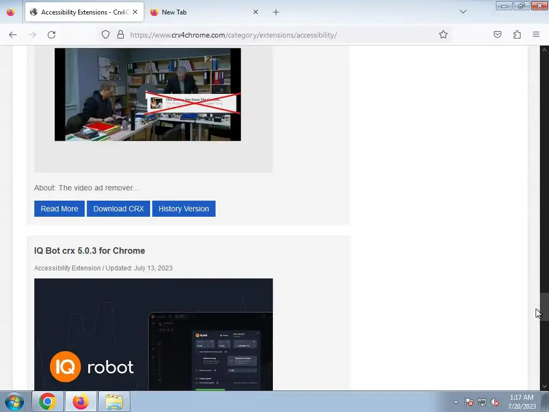
Task: Open IQ Bot crx 5.0.3 title link
Action: point(90,251)
